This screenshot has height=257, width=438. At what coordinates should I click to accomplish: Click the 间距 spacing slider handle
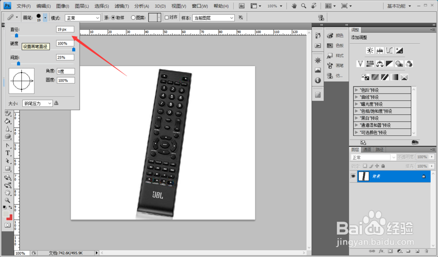click(x=18, y=63)
